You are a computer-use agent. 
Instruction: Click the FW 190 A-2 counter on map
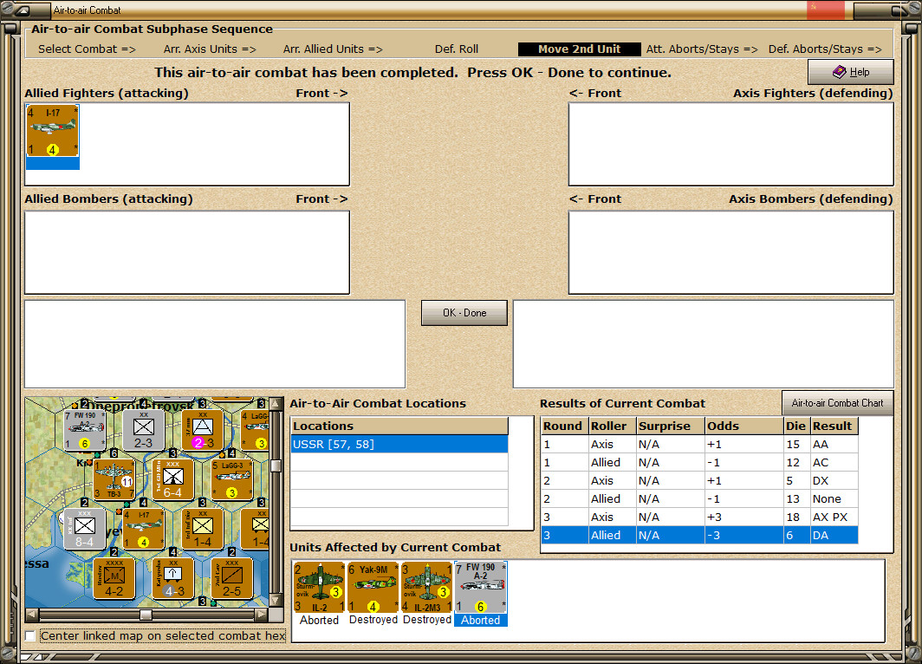[x=85, y=430]
